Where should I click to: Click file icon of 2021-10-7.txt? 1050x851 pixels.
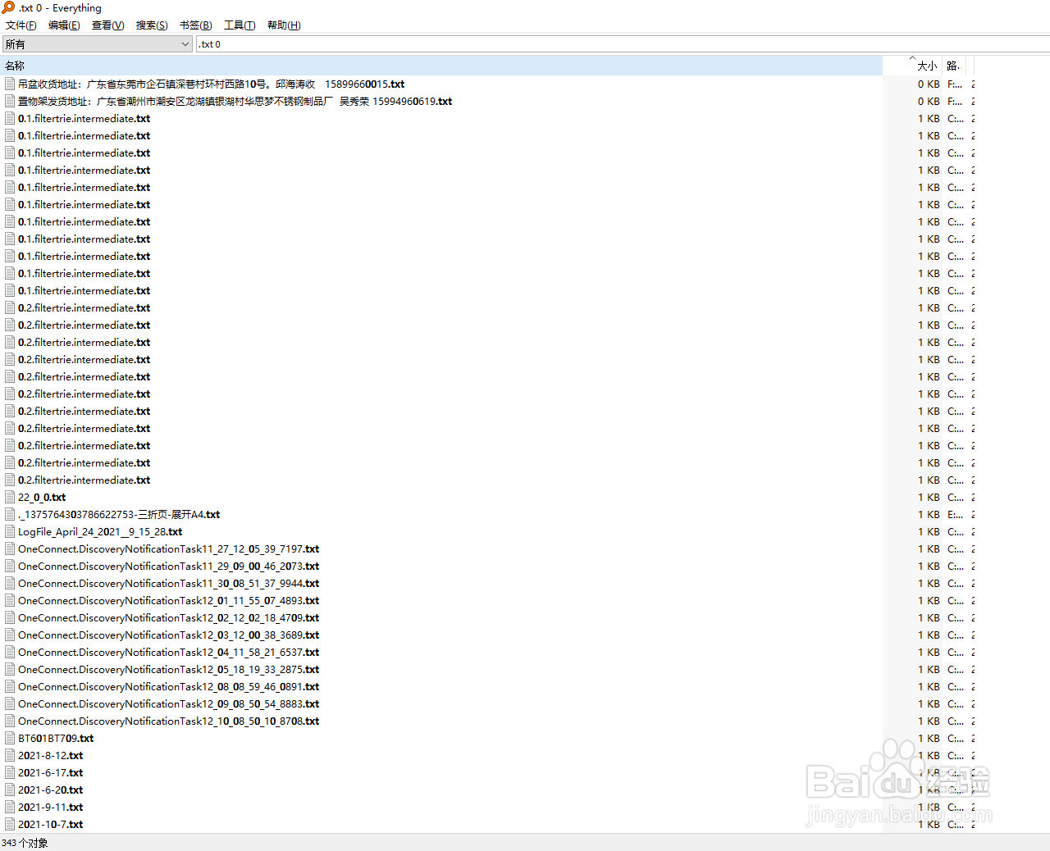click(10, 825)
